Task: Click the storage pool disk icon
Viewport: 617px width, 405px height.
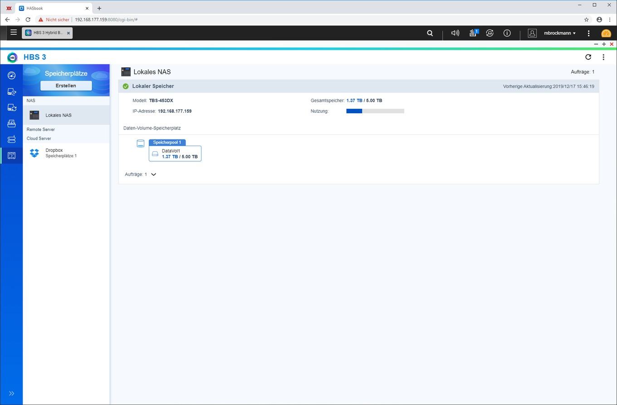Action: [141, 144]
